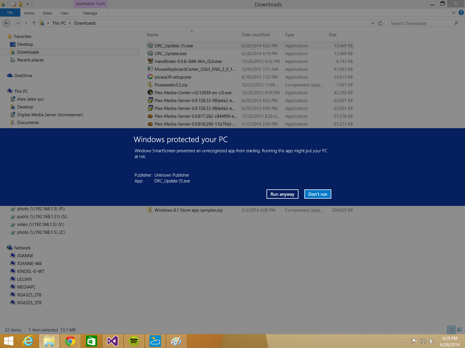Go up one folder level arrow
The image size is (465, 348).
click(x=34, y=23)
